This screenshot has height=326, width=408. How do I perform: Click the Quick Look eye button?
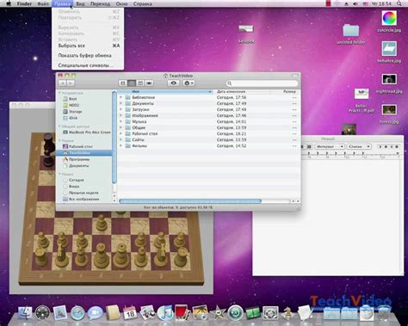173,83
